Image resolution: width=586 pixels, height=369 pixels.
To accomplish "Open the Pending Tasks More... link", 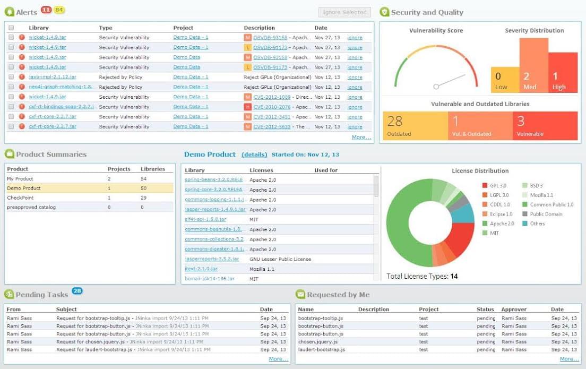I will [x=279, y=358].
